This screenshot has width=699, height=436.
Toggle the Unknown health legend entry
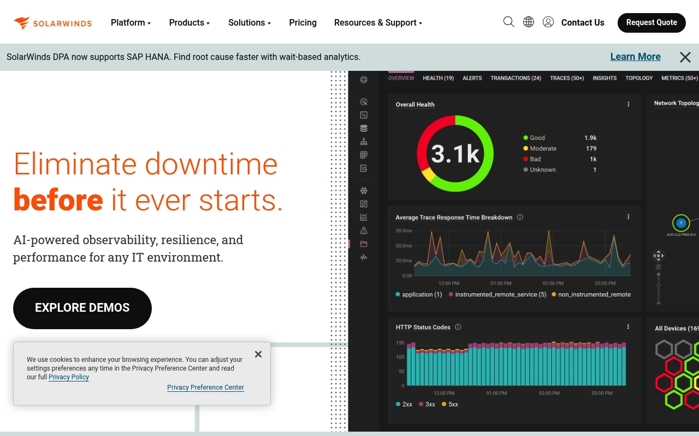[540, 169]
